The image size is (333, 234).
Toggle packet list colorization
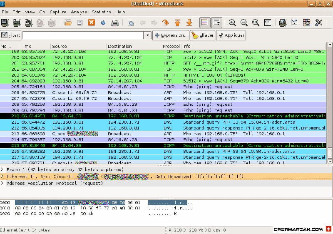pyautogui.click(x=205, y=22)
